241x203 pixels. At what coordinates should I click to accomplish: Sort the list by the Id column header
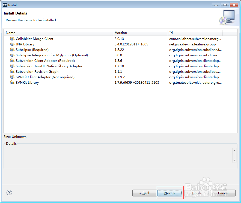point(195,33)
